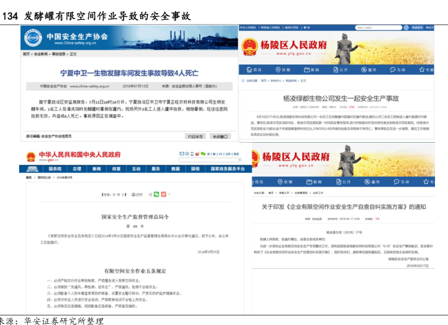The height and width of the screenshot is (325, 448).
Task: Click 互动 chat bubble in lower Yangling navbar
Action: (397, 182)
